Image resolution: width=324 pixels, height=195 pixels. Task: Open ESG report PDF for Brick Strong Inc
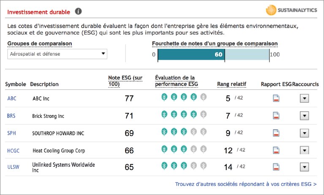[276, 115]
